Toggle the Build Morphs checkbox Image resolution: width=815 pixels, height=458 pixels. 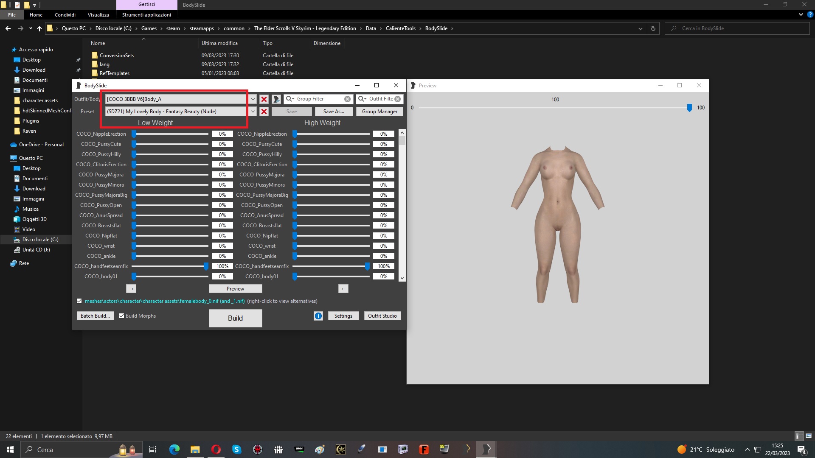pos(122,316)
